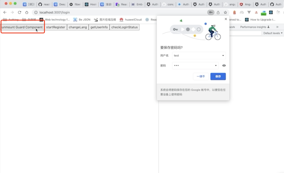Click the unmount Guard Component button
The height and width of the screenshot is (173, 284).
pos(22,27)
